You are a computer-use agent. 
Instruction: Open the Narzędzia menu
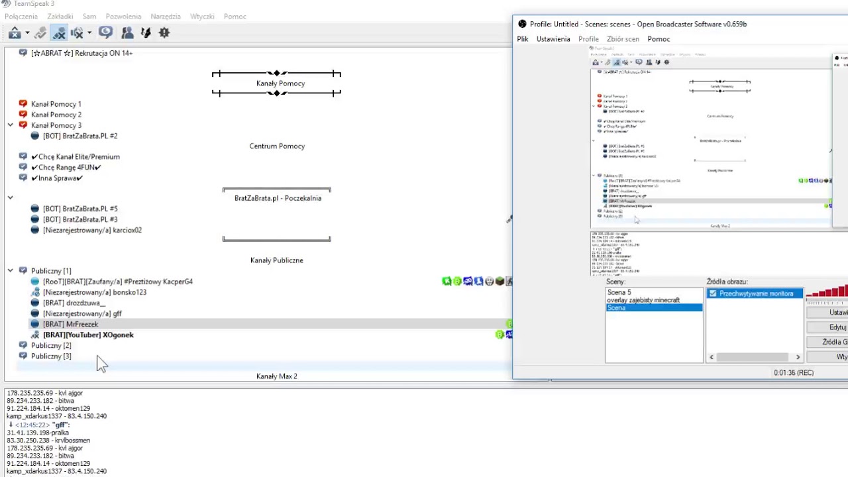(166, 17)
